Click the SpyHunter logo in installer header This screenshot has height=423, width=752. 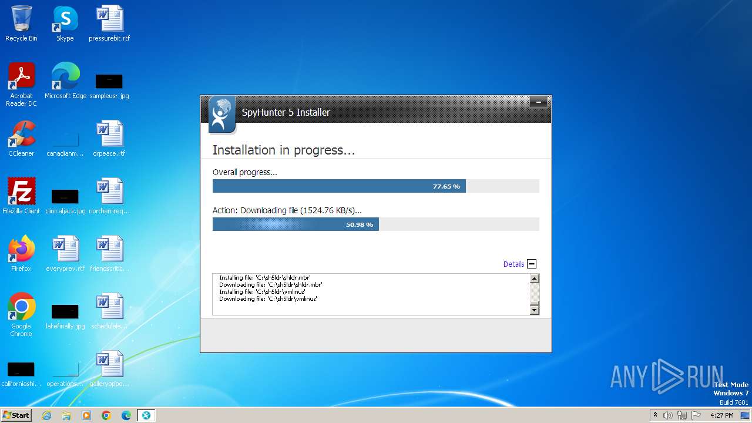pos(222,115)
